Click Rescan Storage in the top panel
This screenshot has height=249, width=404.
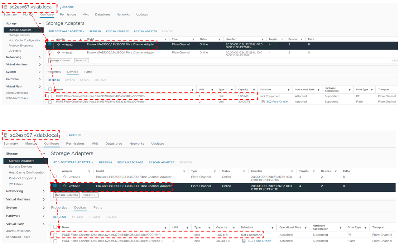[117, 31]
